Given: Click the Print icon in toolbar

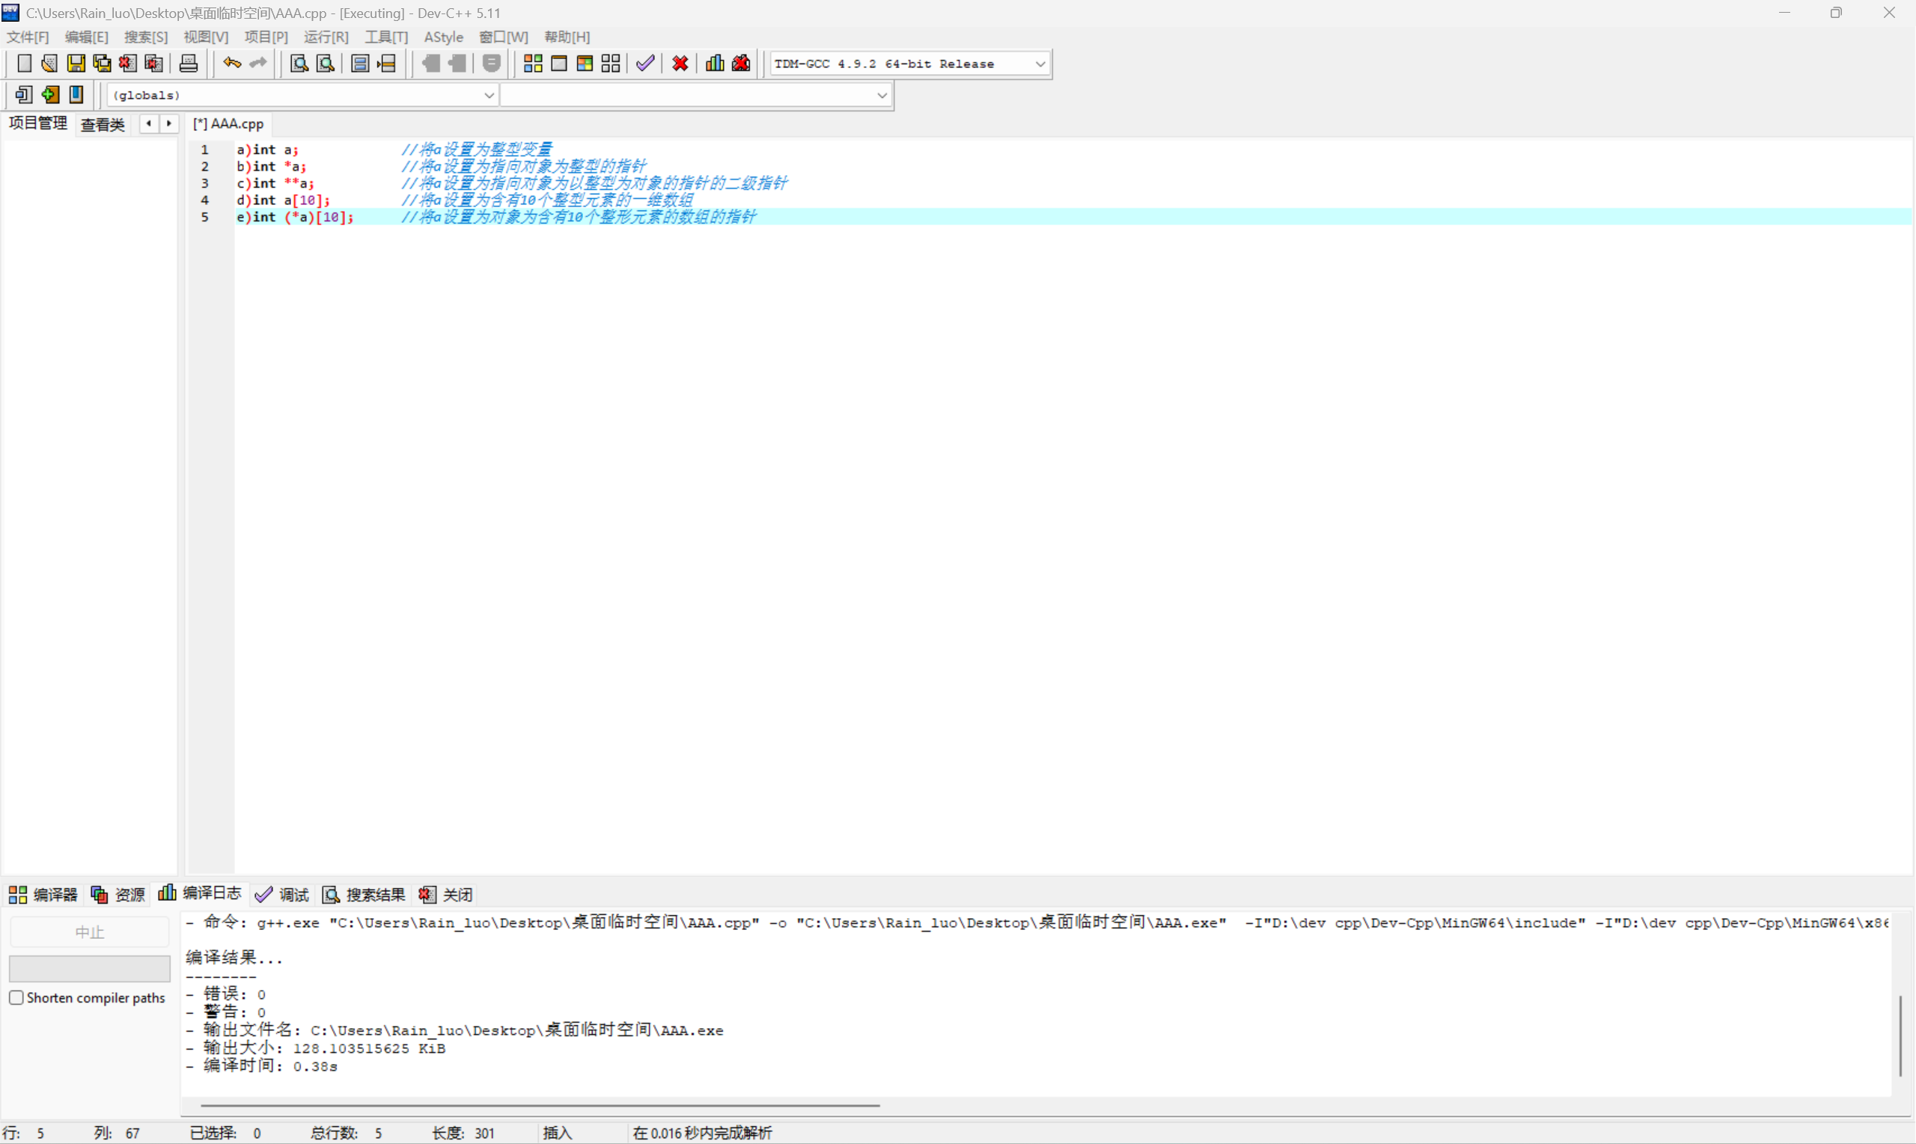Looking at the screenshot, I should point(188,64).
